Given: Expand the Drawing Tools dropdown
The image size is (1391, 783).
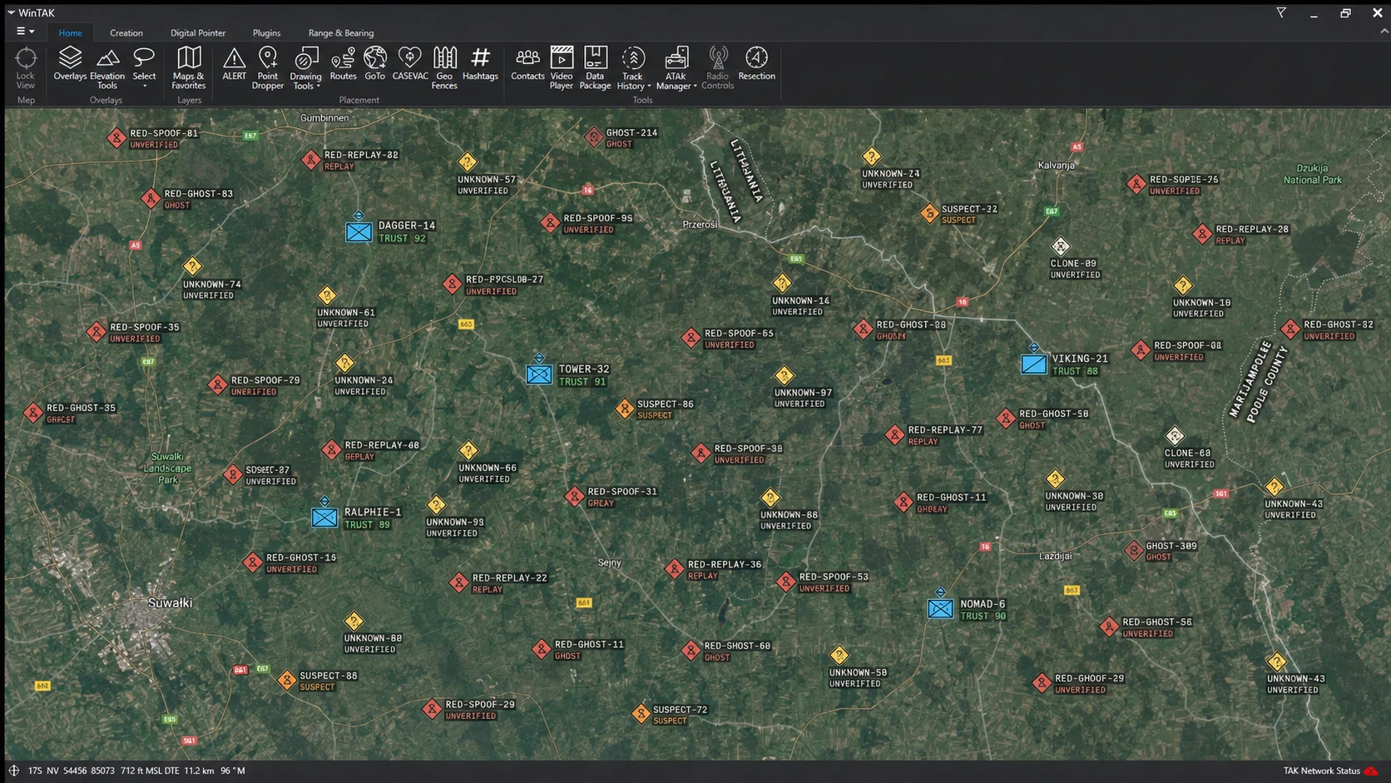Looking at the screenshot, I should 319,86.
